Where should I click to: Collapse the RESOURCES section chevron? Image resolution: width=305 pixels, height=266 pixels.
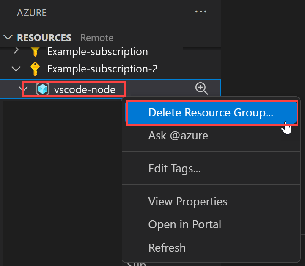tap(8, 38)
